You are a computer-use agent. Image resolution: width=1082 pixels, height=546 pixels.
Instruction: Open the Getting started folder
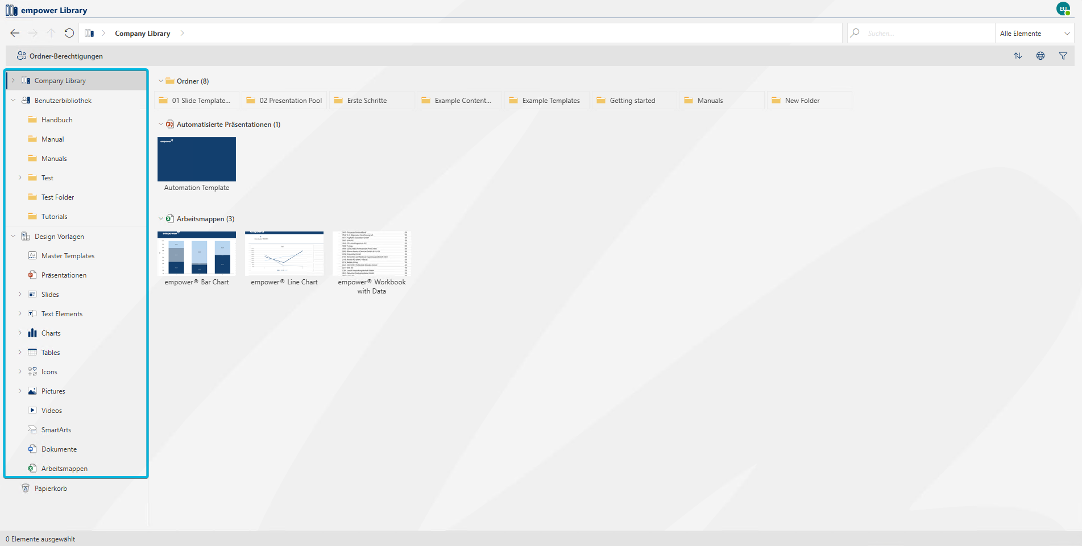[x=635, y=100]
